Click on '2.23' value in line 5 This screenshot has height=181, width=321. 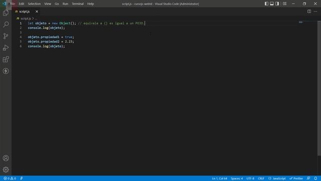[x=69, y=41]
